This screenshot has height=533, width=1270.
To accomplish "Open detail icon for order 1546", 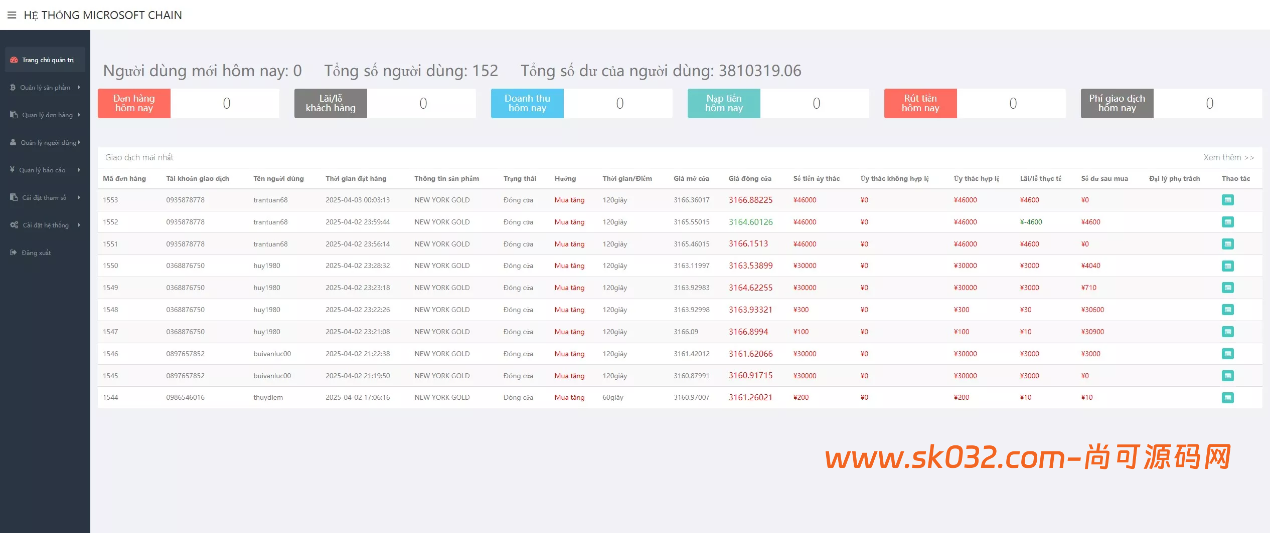I will (x=1227, y=354).
